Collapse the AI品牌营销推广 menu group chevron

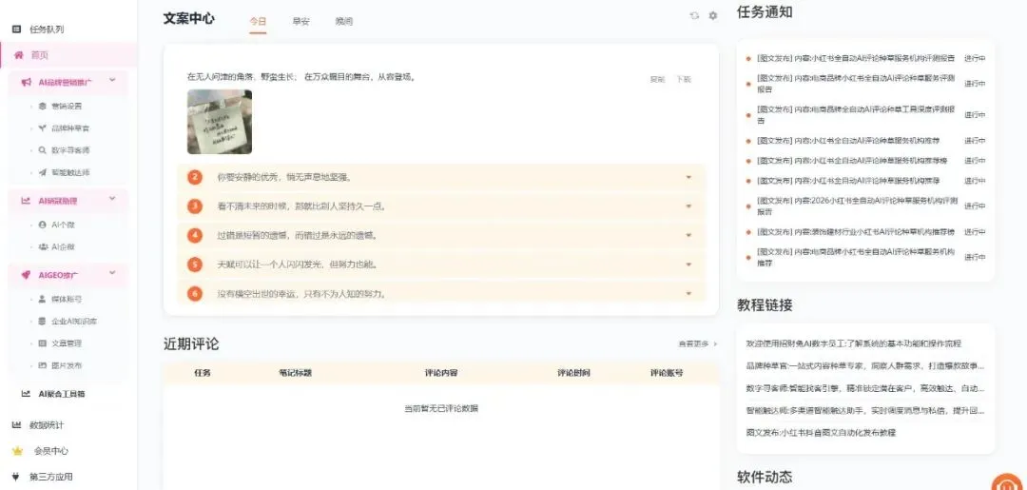[112, 81]
